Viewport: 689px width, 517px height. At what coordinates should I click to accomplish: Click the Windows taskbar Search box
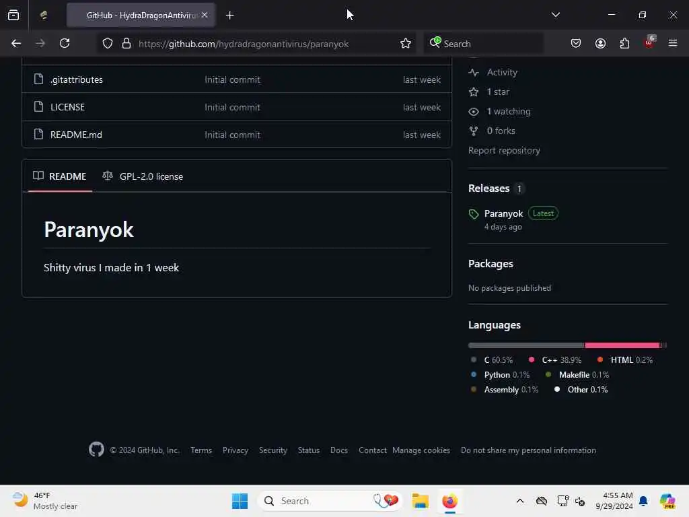click(330, 501)
